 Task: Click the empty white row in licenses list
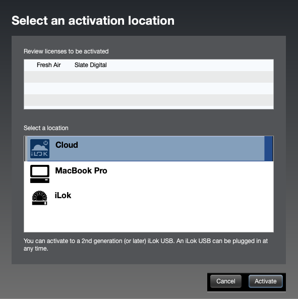click(x=149, y=88)
